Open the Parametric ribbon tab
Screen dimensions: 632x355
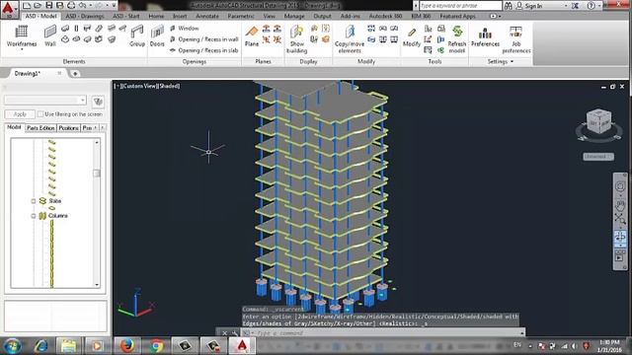coord(241,16)
